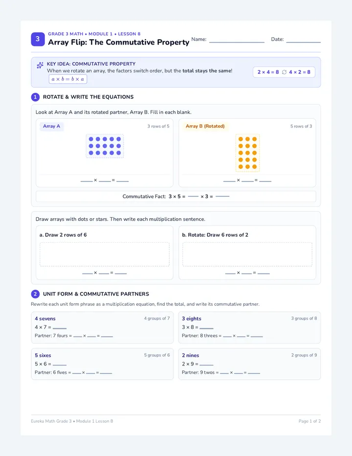Click the answer blank after 4 × 7 =

tap(60, 328)
